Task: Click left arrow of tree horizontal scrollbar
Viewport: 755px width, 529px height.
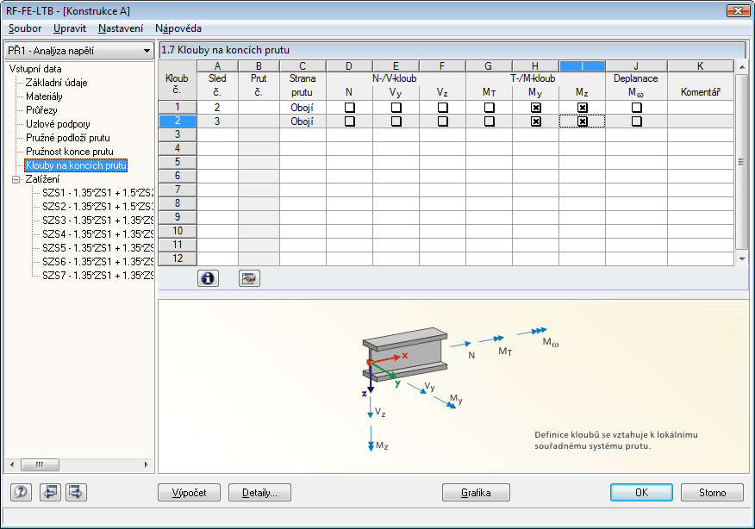Action: tap(12, 464)
